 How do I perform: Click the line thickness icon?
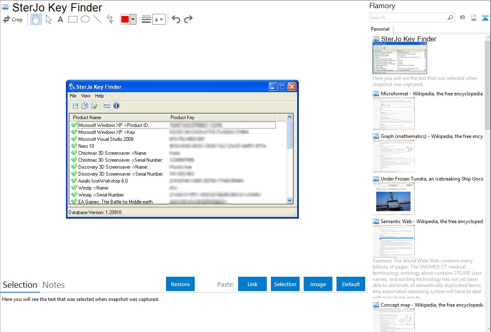click(146, 19)
